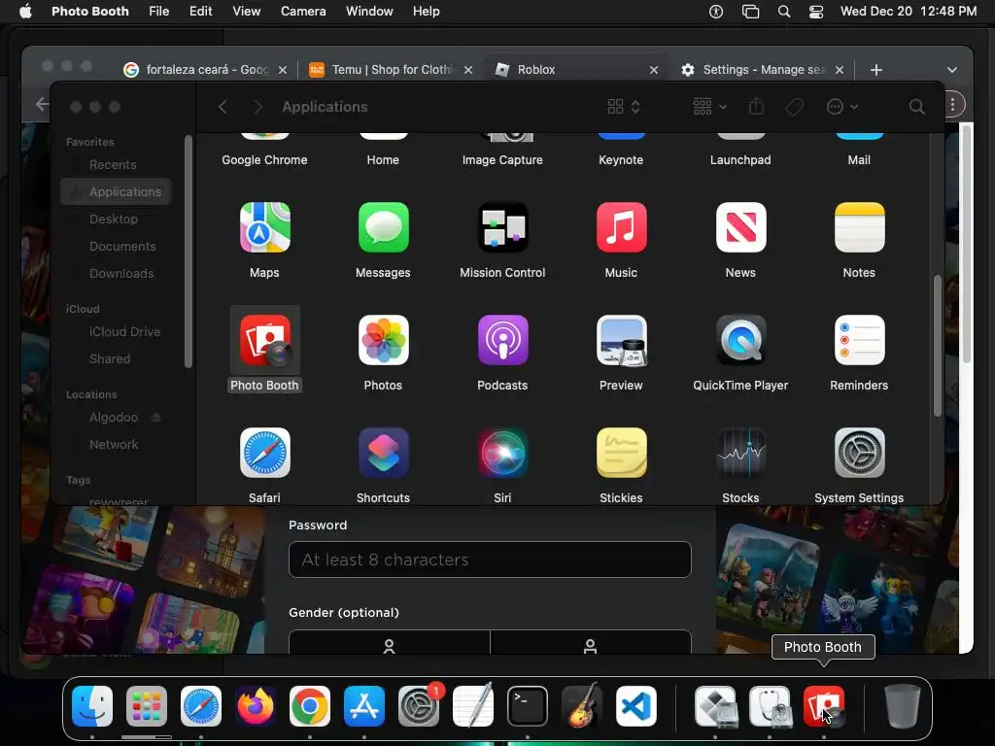Open the Finder group-by dropdown
995x746 pixels.
pos(709,107)
